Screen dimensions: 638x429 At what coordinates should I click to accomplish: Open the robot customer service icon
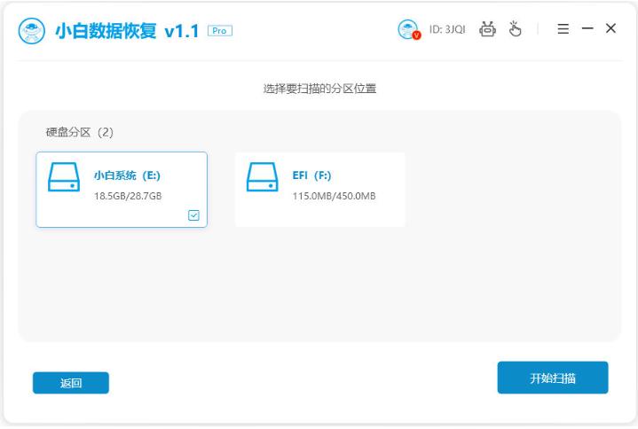point(487,29)
